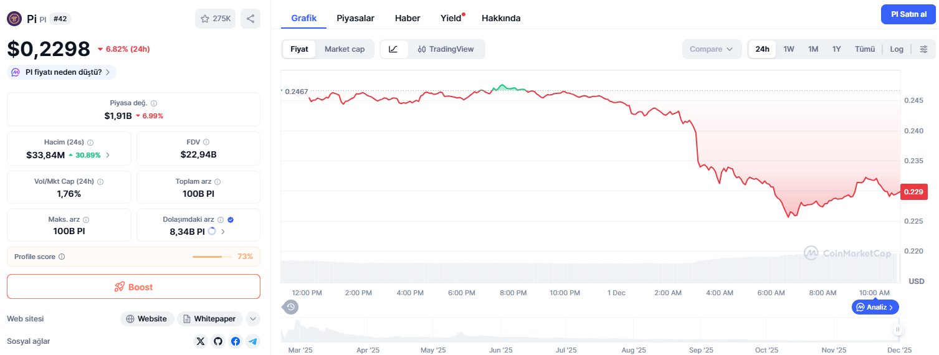This screenshot has height=355, width=939.
Task: Expand more website links chevron
Action: [x=253, y=319]
